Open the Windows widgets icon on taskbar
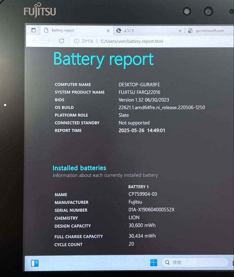Image resolution: width=234 pixels, height=277 pixels. [35, 263]
